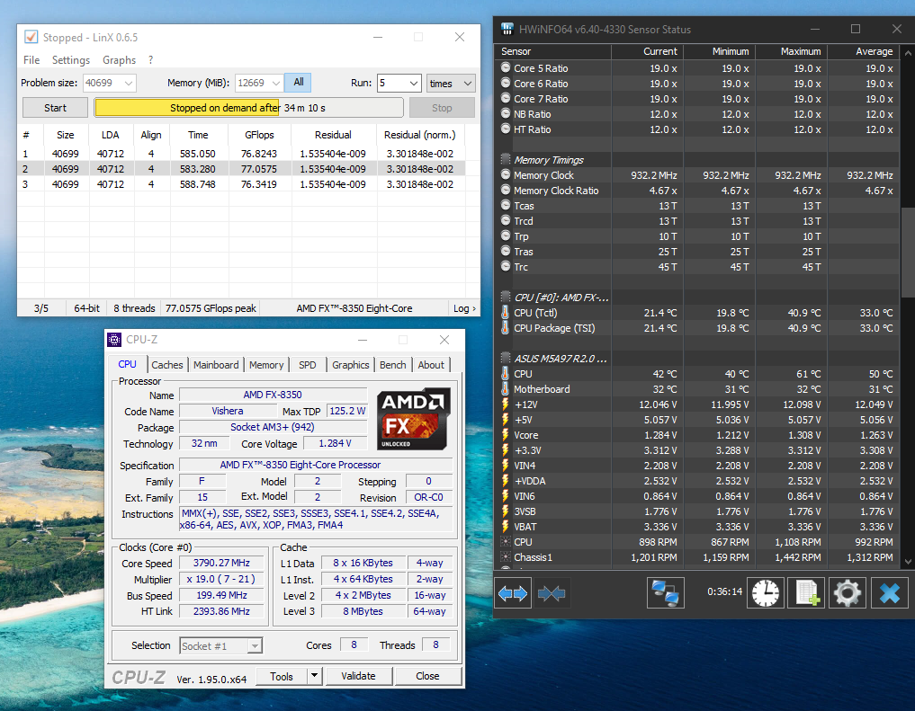Reset the HWiNFO elapsed time clock
Screen dimensions: 915x711
pyautogui.click(x=767, y=593)
